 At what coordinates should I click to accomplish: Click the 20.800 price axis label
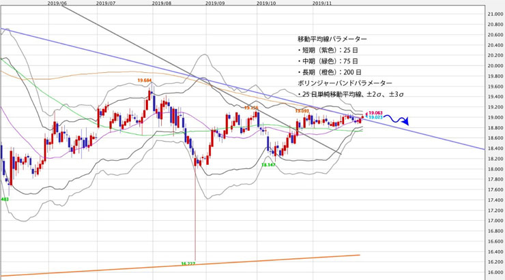495,25
